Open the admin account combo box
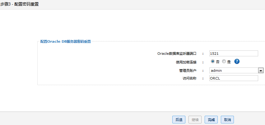This screenshot has width=265, height=125. click(x=234, y=70)
